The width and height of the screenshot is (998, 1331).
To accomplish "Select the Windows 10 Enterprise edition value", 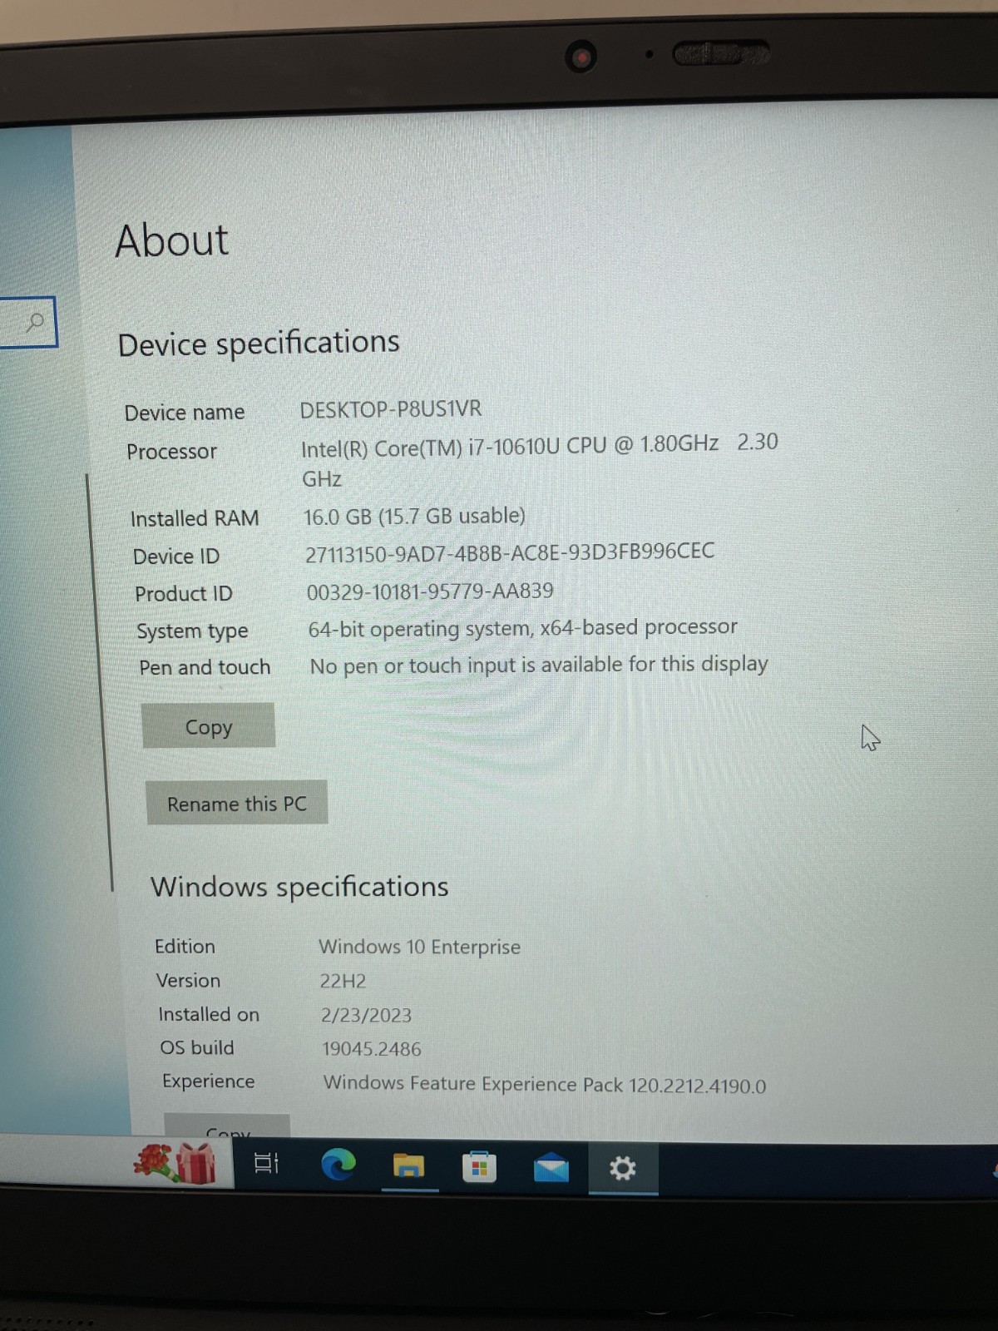I will (x=419, y=947).
